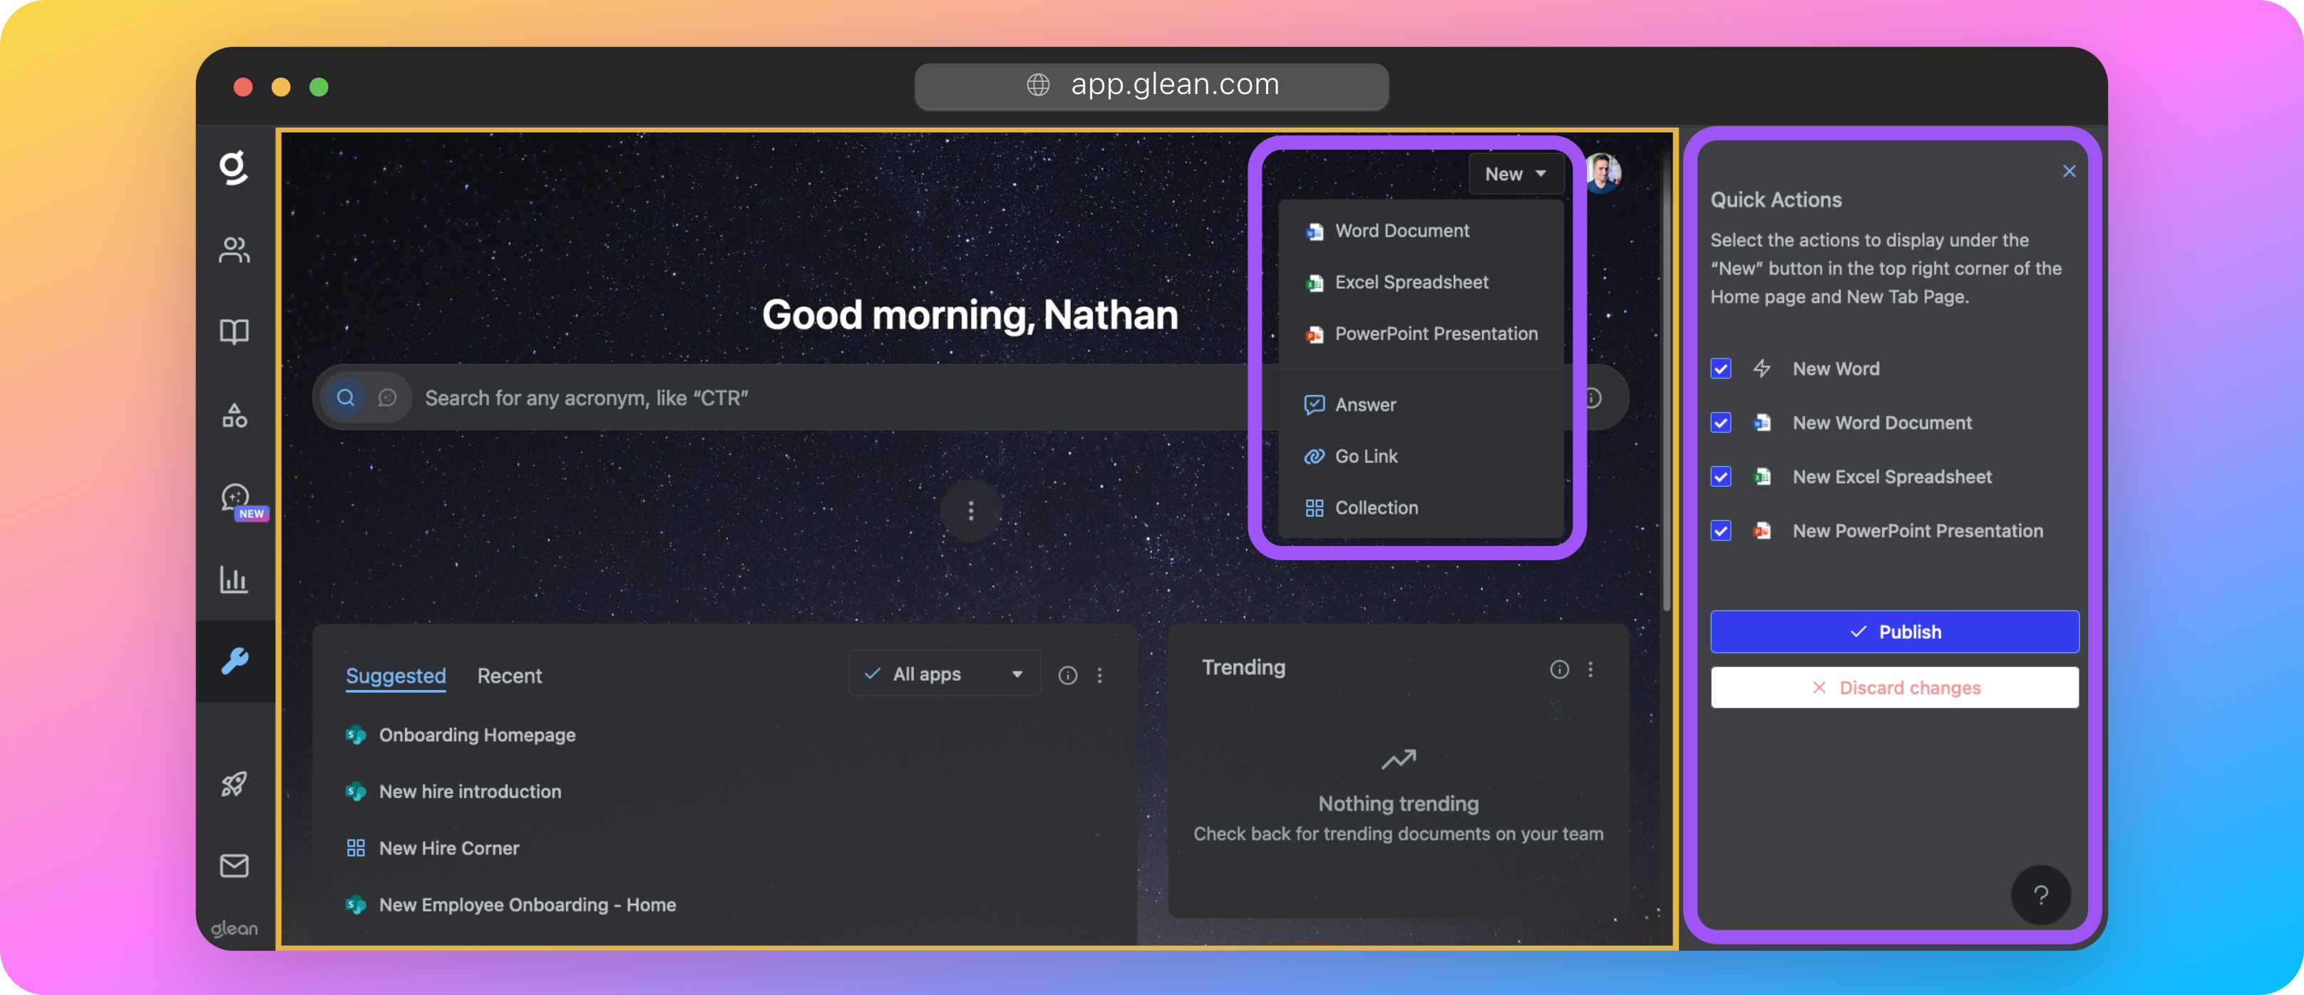Uncheck the New Word Document checkbox
The height and width of the screenshot is (995, 2304).
click(1721, 423)
